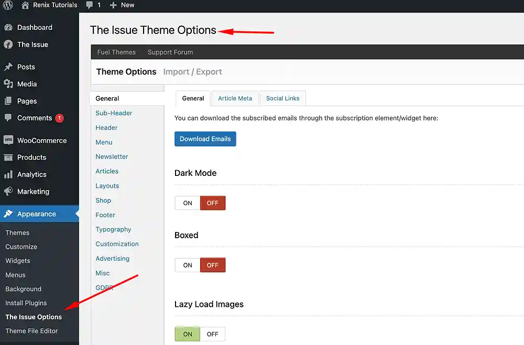Open Widgets under Appearance
The height and width of the screenshot is (345, 524).
click(18, 261)
